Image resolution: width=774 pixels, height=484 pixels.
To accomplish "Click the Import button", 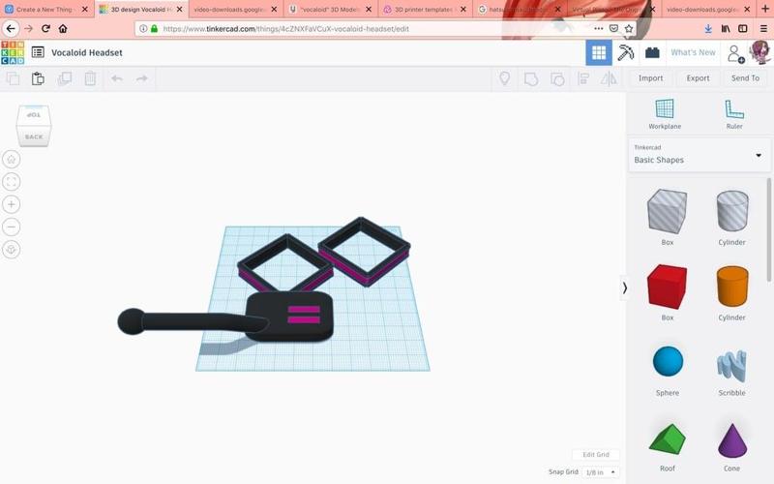I will point(650,78).
